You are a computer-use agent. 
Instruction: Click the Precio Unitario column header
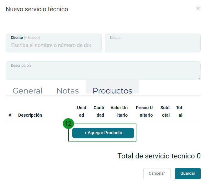144,111
